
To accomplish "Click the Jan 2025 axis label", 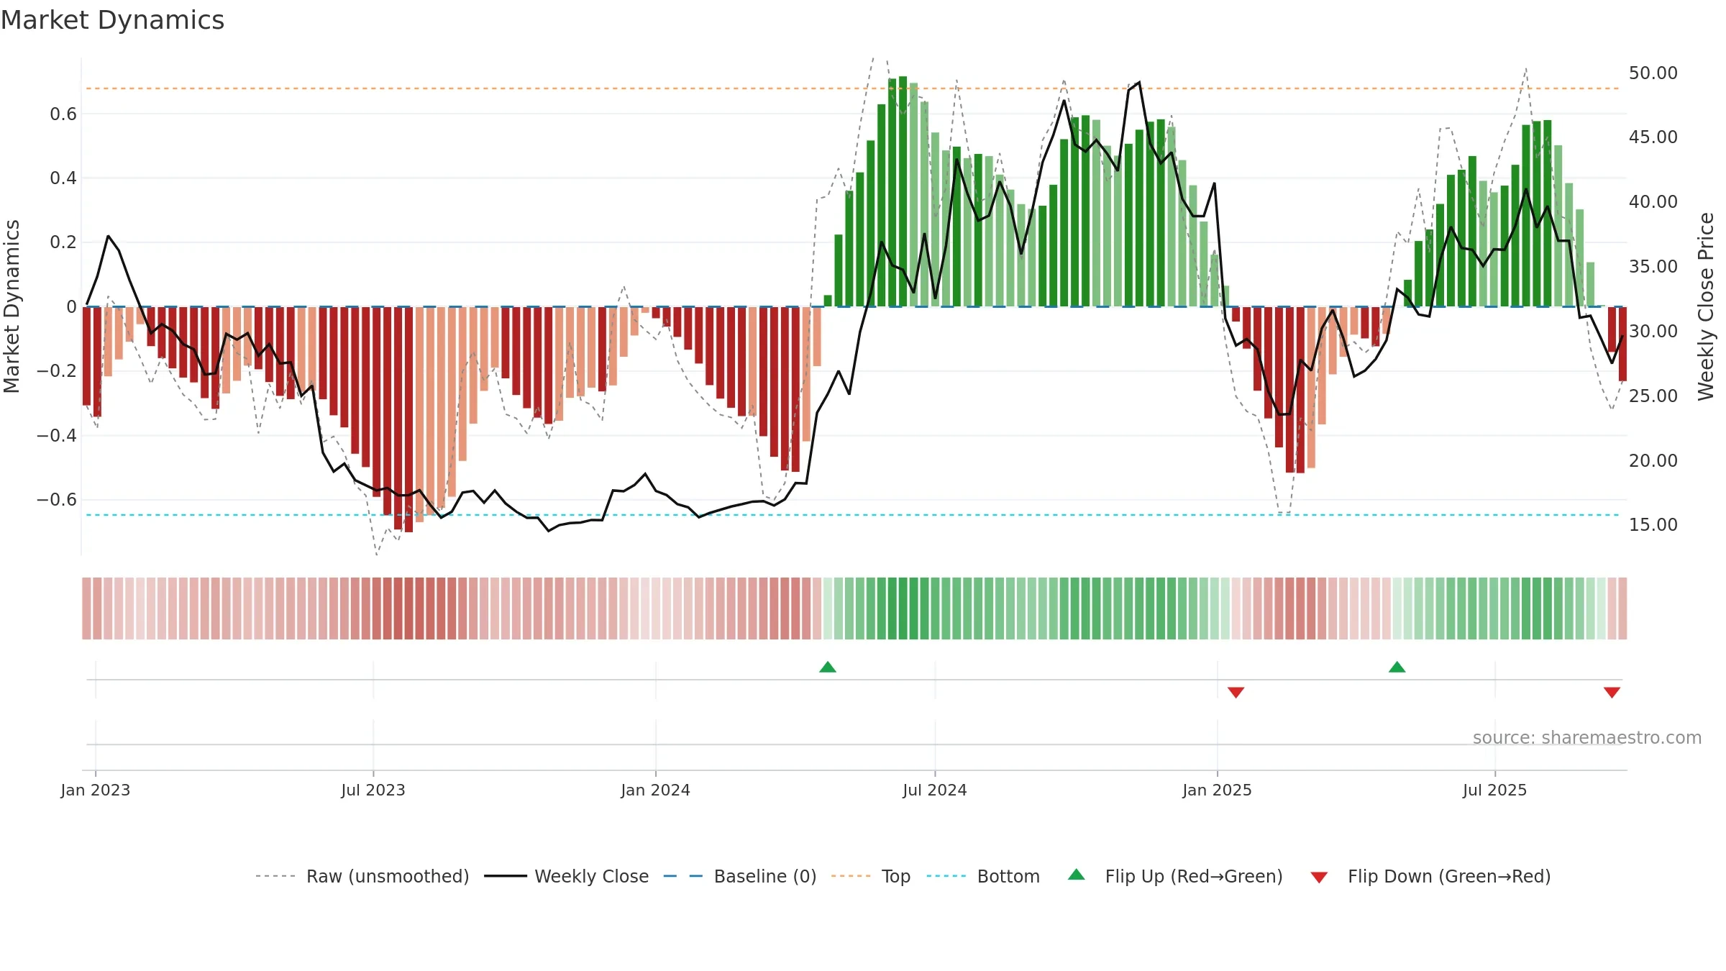I will (1218, 790).
